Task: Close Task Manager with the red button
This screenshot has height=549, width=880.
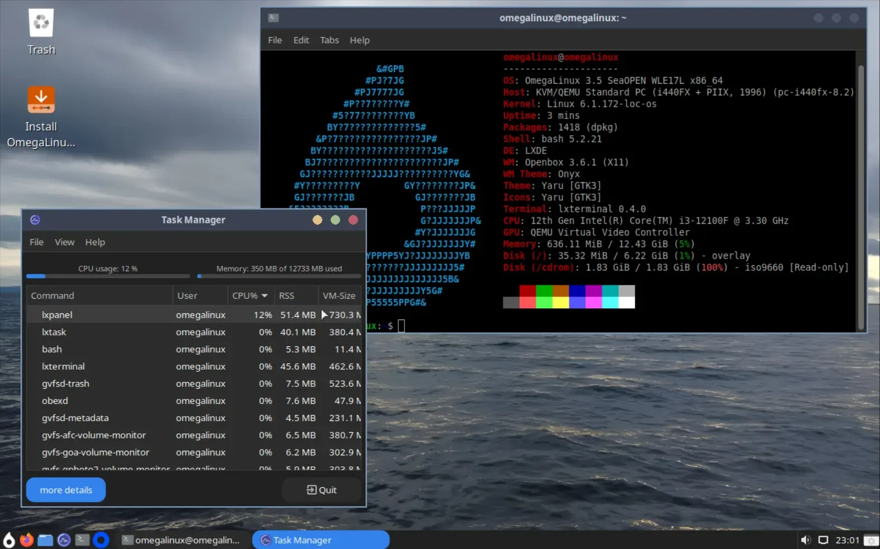Action: tap(353, 220)
